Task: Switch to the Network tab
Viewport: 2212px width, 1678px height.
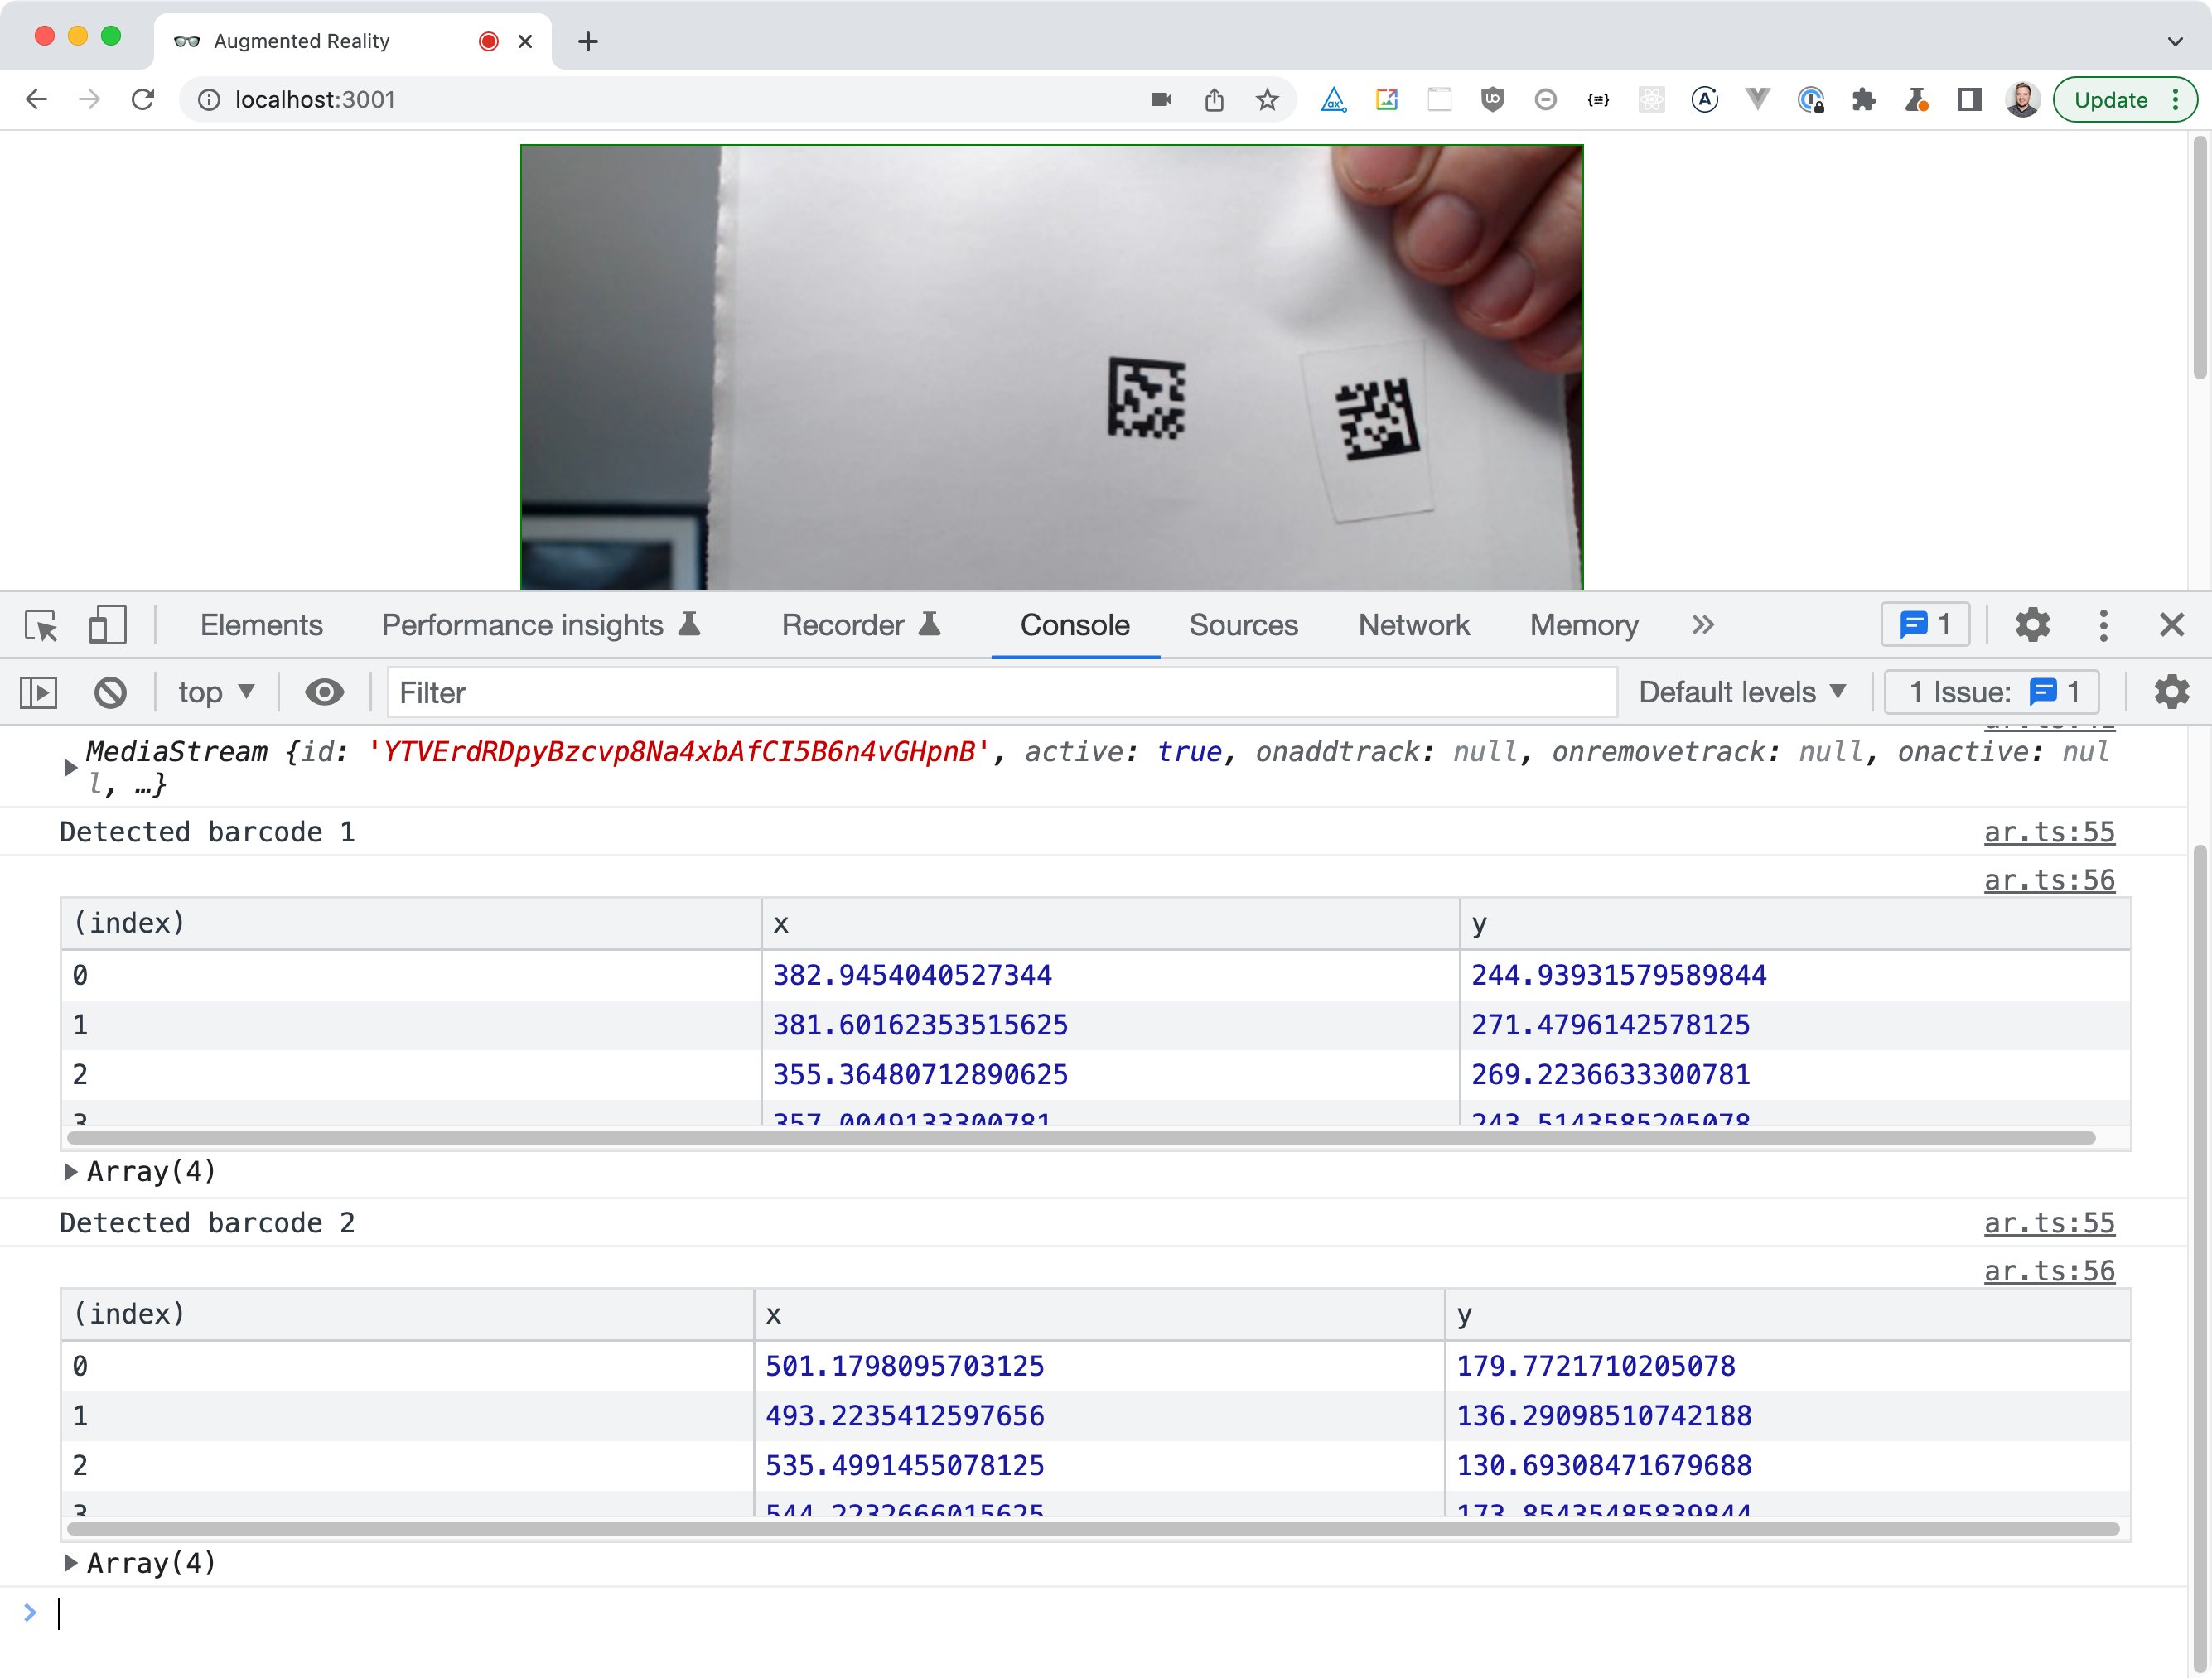Action: coord(1413,625)
